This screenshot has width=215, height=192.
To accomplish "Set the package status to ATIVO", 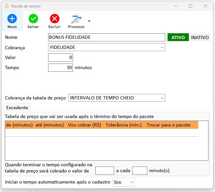I will [178, 37].
